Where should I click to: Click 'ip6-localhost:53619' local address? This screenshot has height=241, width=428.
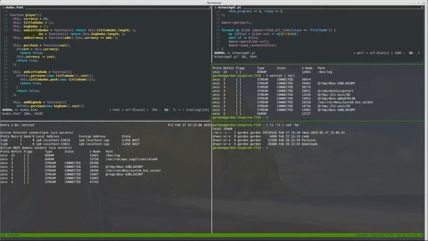click(53, 140)
